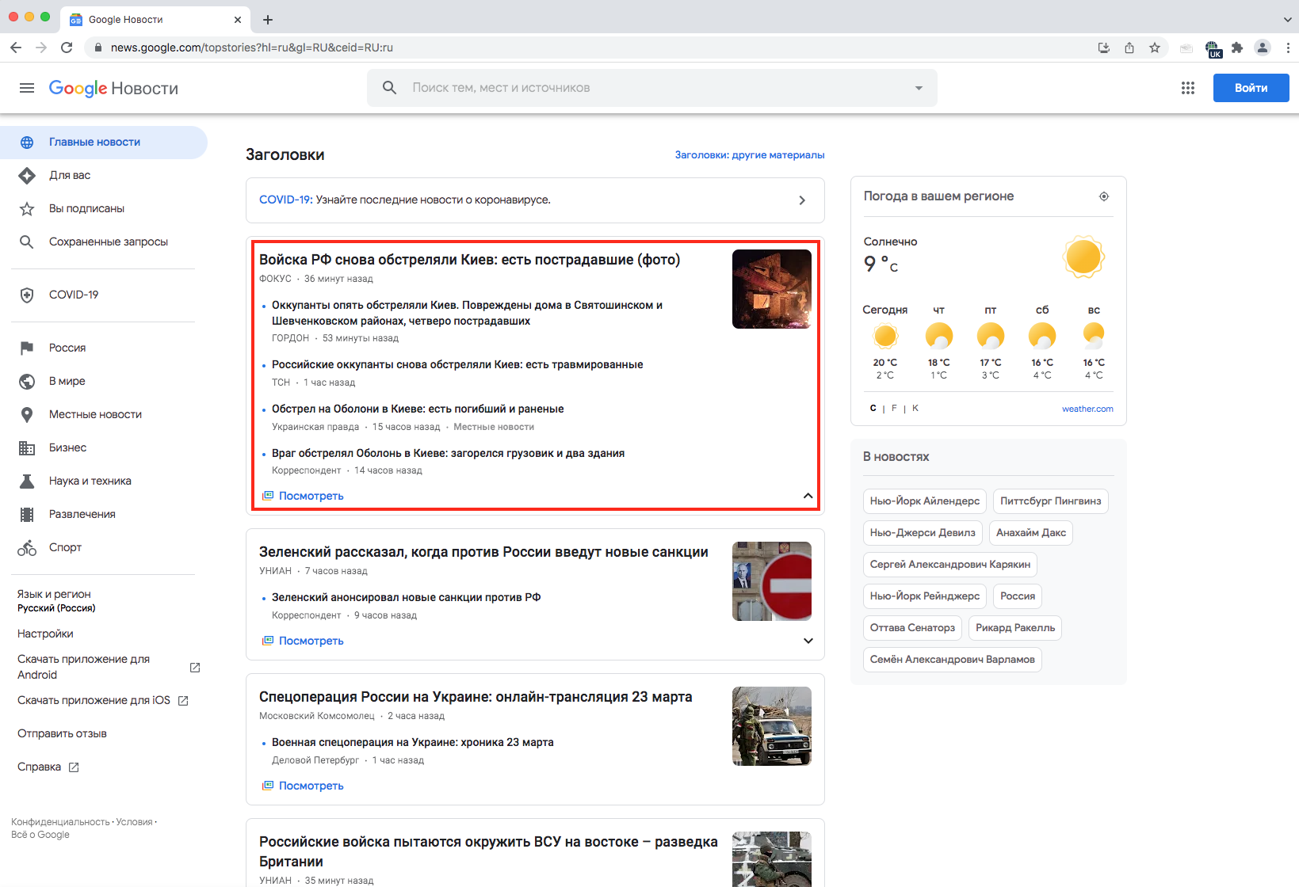Image resolution: width=1299 pixels, height=887 pixels.
Task: Open a new browser tab
Action: [268, 20]
